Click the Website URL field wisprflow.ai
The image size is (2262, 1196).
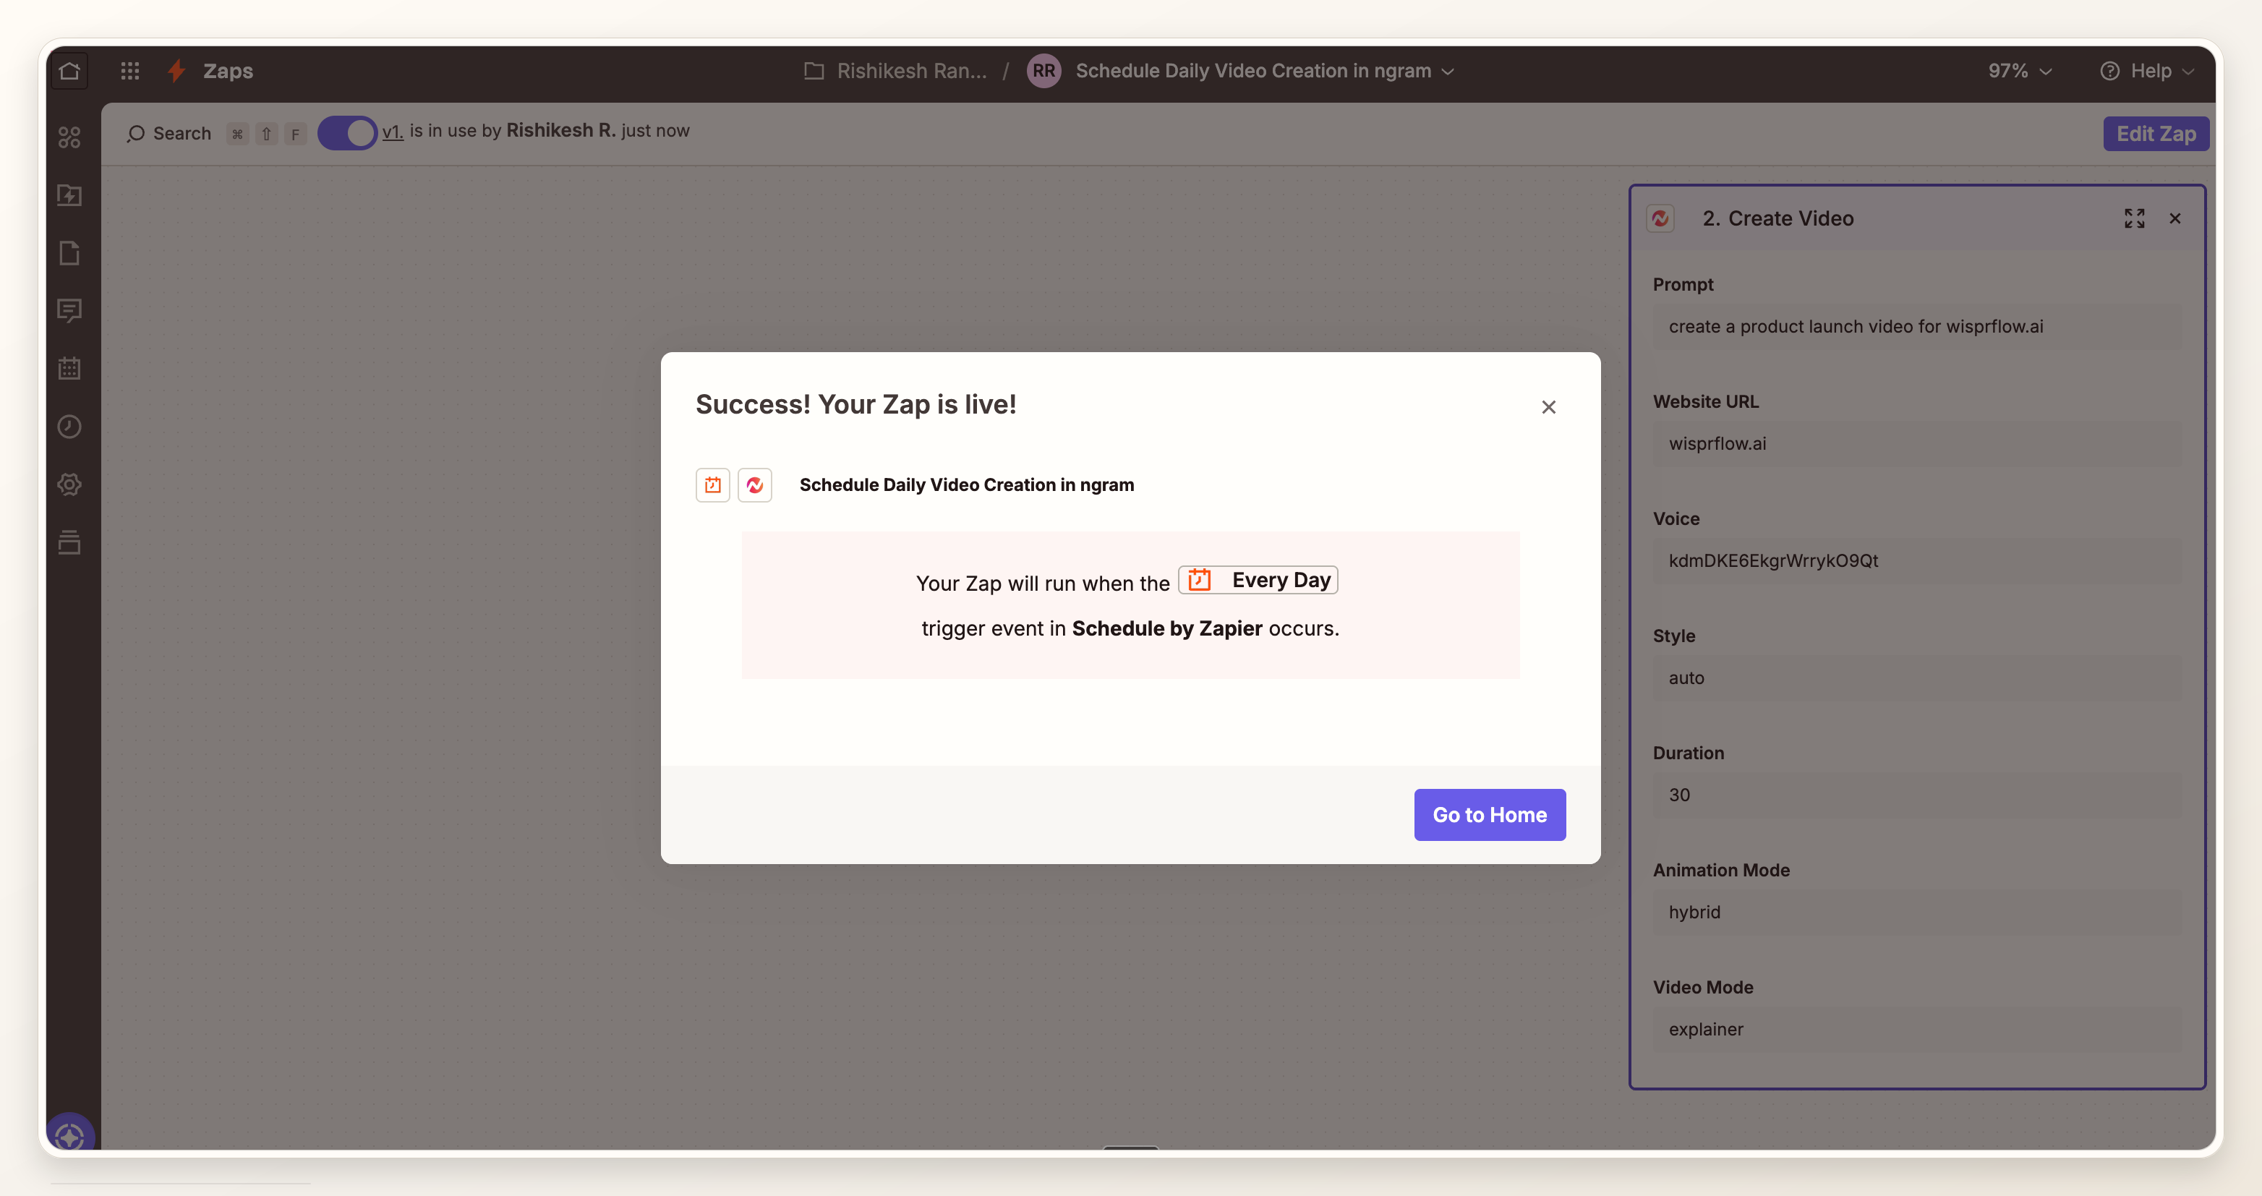click(x=1917, y=443)
